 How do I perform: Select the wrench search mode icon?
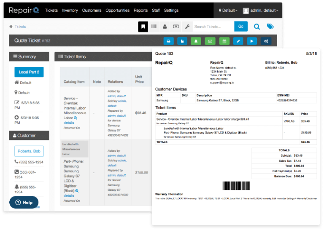point(187,27)
